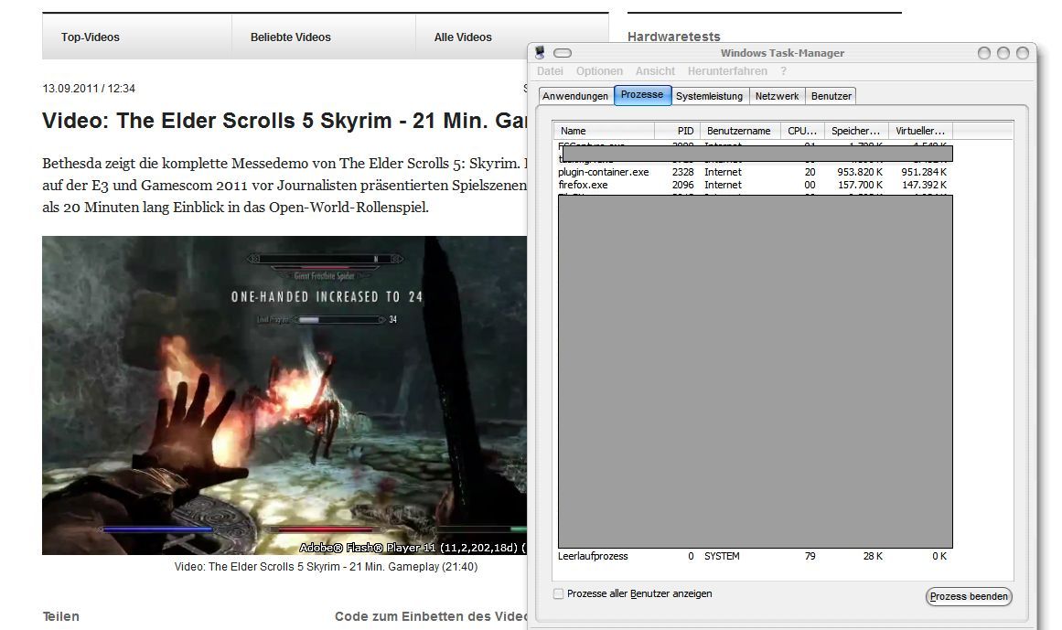
Task: Open the Netzwerk tab
Action: [777, 96]
